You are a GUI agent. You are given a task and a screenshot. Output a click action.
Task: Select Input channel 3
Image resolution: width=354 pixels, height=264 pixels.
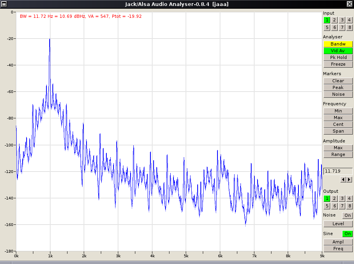coord(342,20)
